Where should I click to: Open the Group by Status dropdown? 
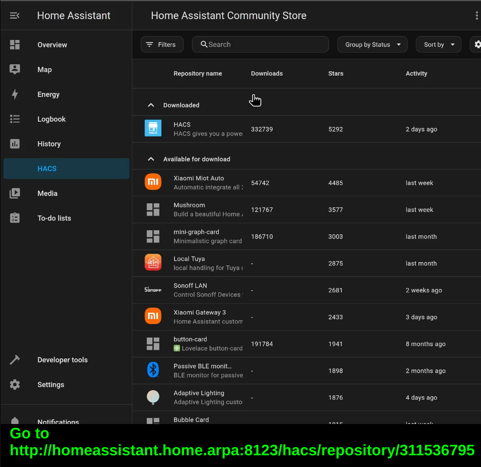coord(372,44)
